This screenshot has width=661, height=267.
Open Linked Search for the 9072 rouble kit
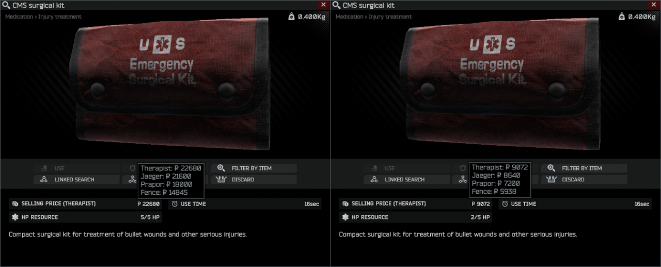pos(407,180)
